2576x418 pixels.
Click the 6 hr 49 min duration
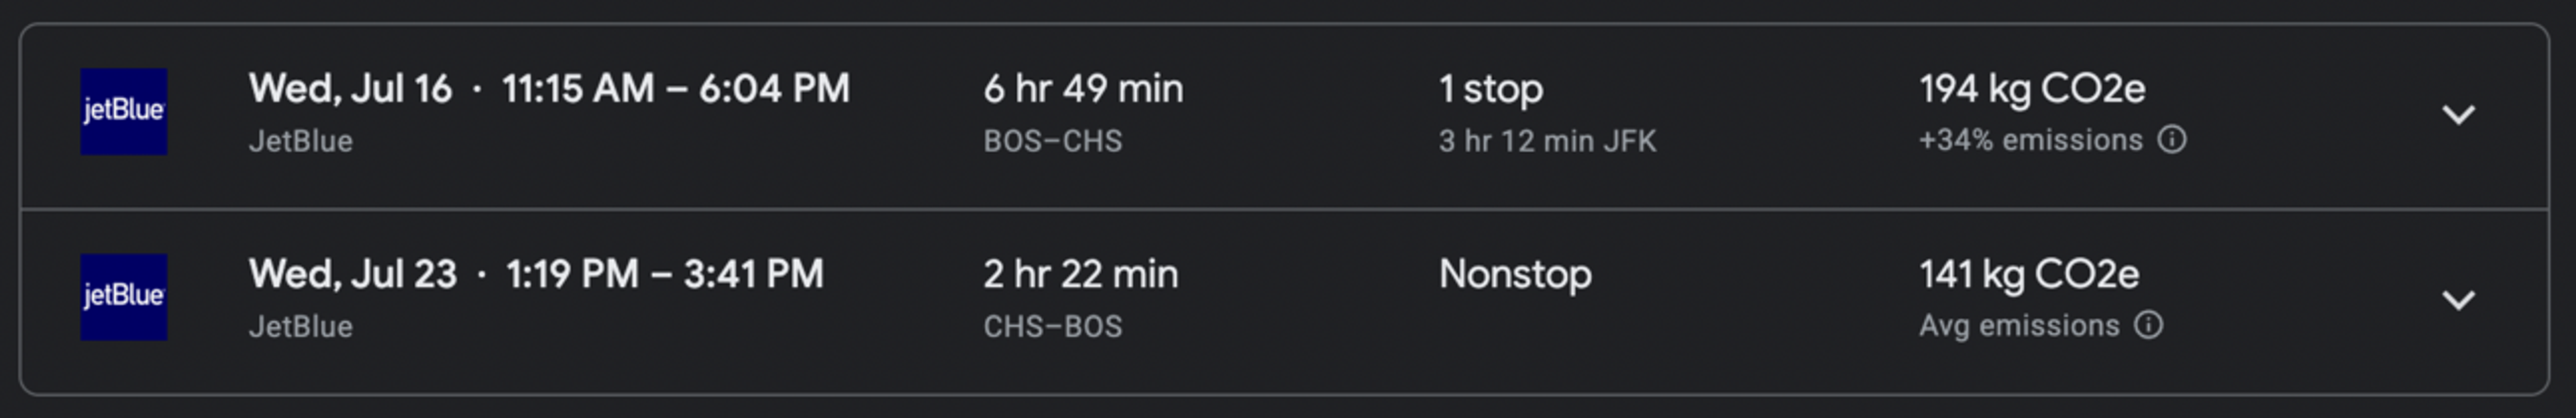pyautogui.click(x=1083, y=89)
